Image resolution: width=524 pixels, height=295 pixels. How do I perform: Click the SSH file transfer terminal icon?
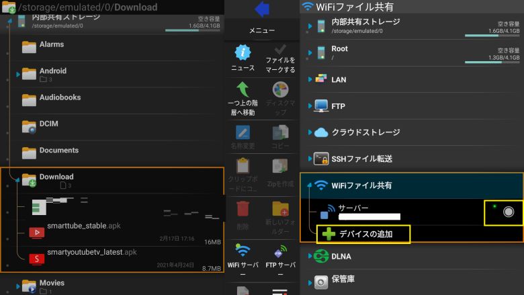[321, 159]
